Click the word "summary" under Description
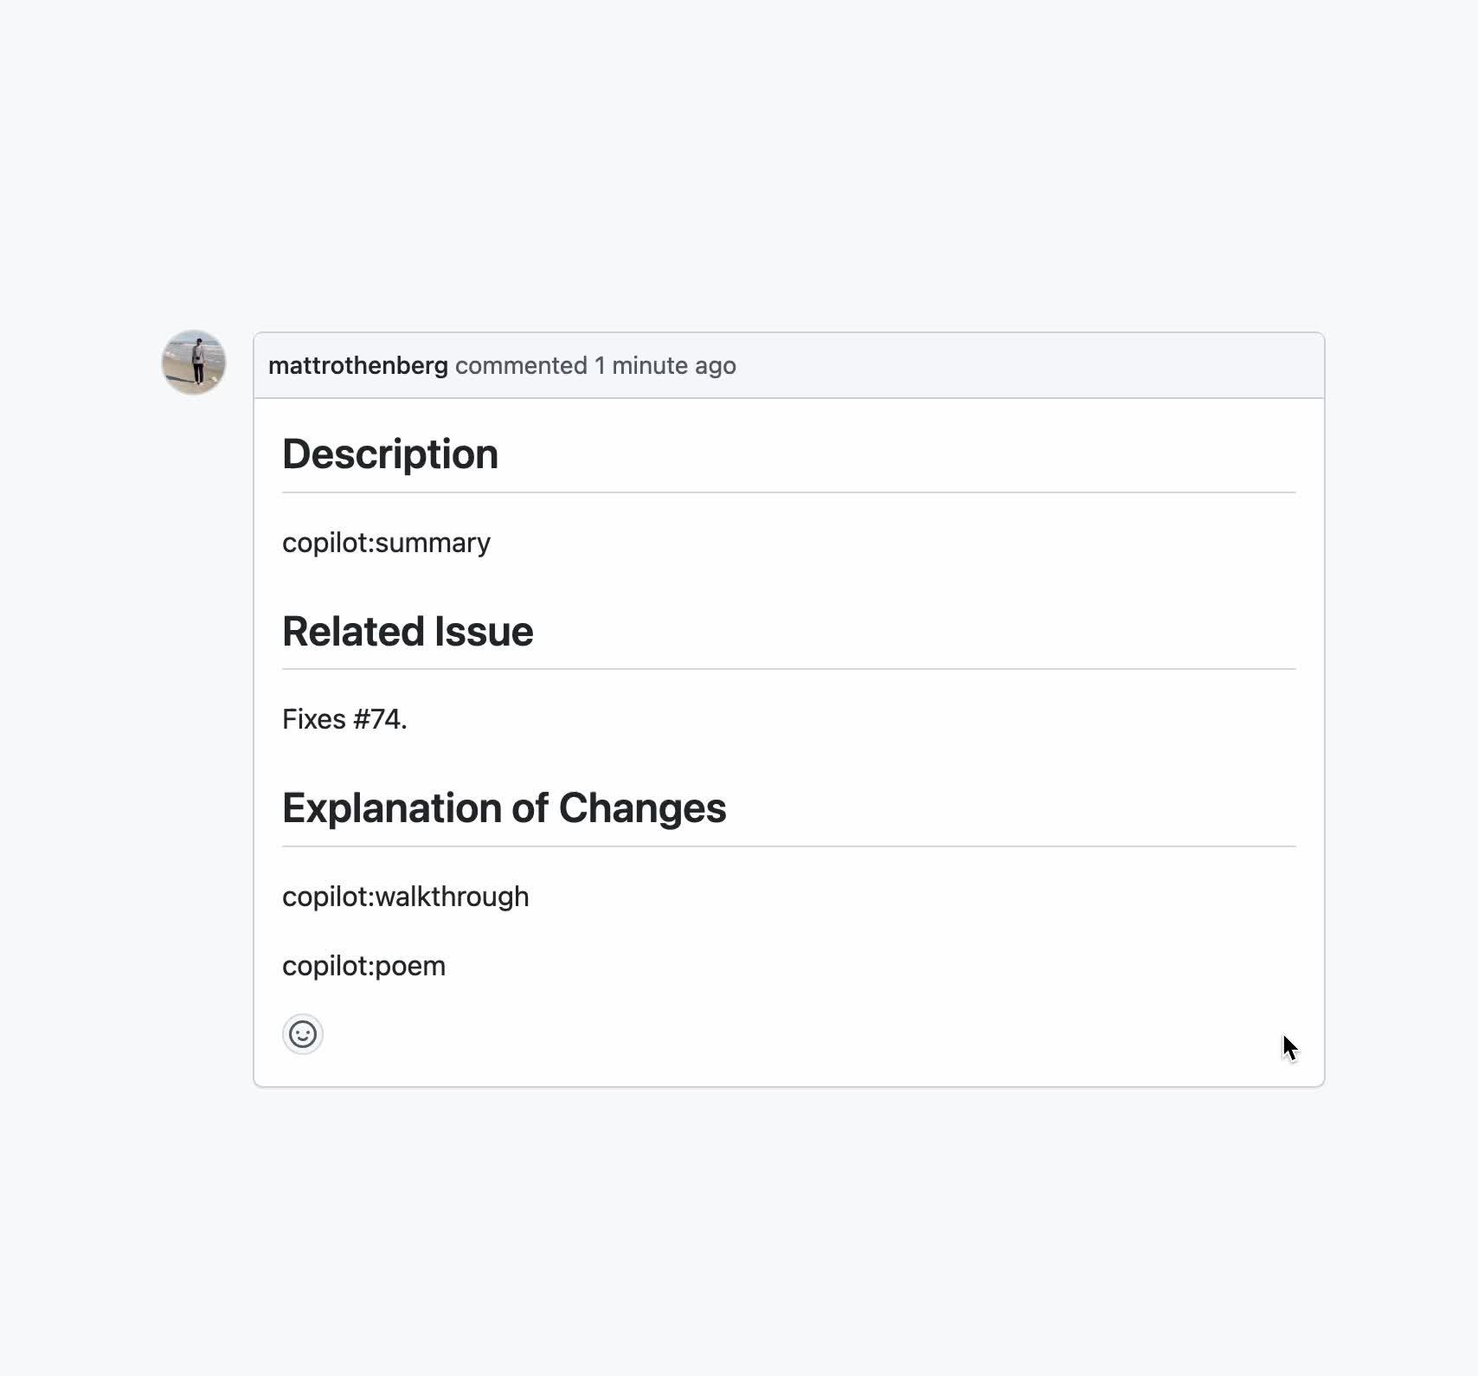This screenshot has width=1478, height=1376. pyautogui.click(x=434, y=543)
